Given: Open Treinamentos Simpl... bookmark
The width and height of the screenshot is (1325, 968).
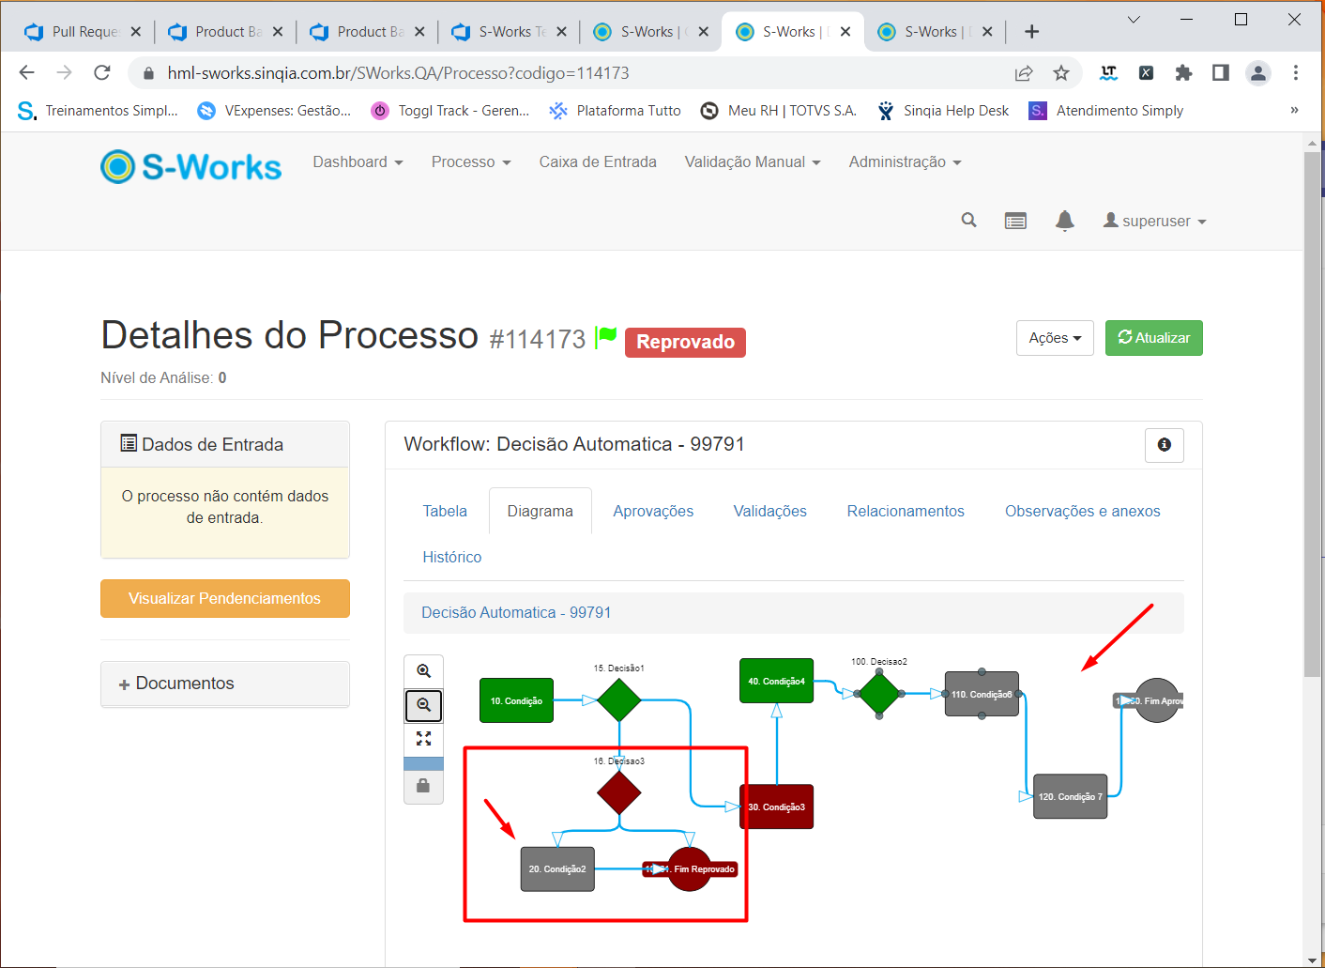Looking at the screenshot, I should (x=98, y=111).
